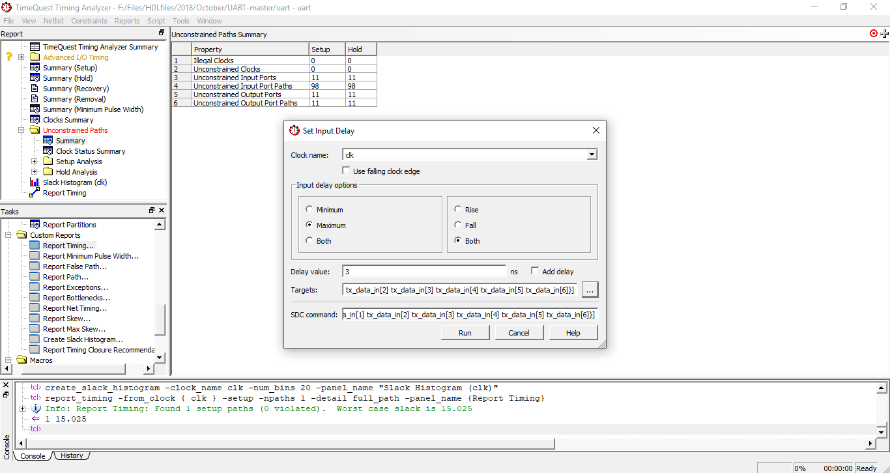Screen dimensions: 890x473
Task: Close the Set Input Delay dialog
Action: pos(596,130)
